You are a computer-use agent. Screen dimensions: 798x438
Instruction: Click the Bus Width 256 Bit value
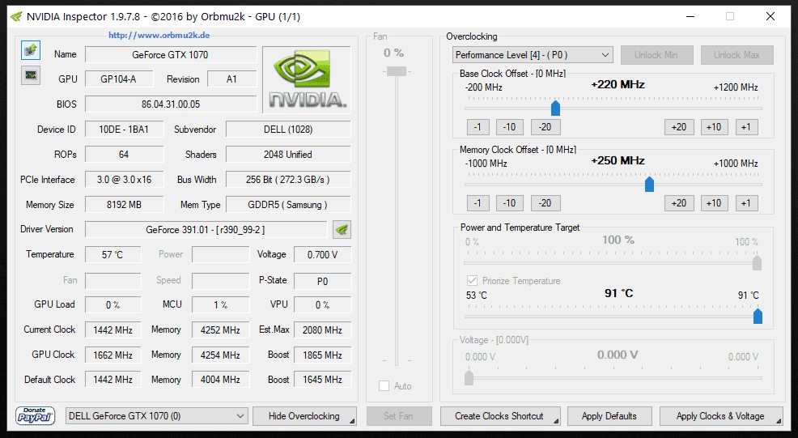point(288,180)
